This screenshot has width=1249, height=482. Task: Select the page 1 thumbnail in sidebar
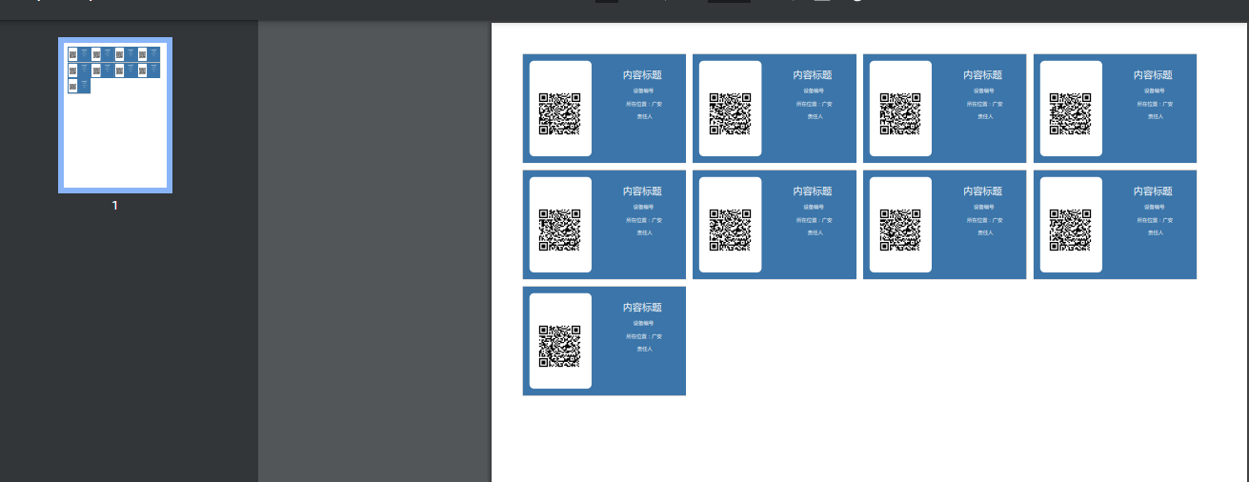coord(115,115)
